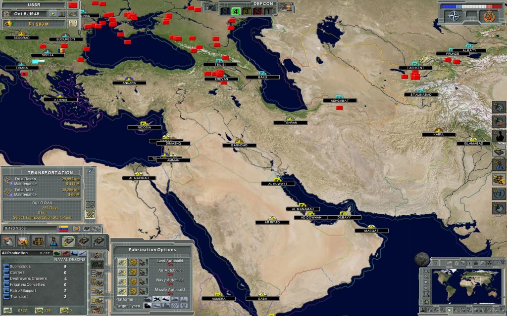Open the research flask icon in right sidebar

tap(499, 164)
